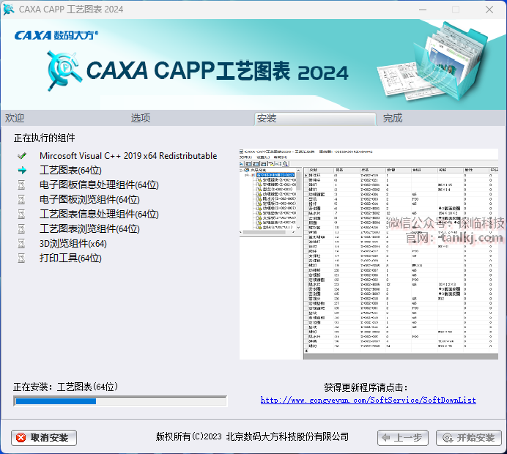Click the product screenshot preview image
The image size is (507, 454).
coord(369,254)
